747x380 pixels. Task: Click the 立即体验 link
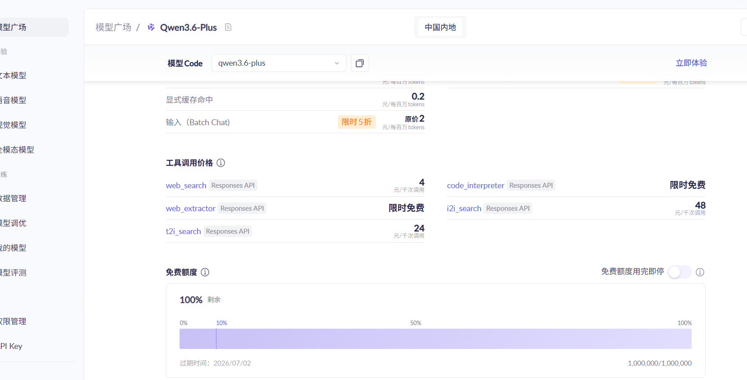[x=691, y=63]
